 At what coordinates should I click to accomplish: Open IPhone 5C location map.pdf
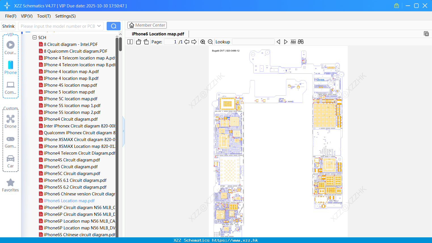click(x=71, y=99)
